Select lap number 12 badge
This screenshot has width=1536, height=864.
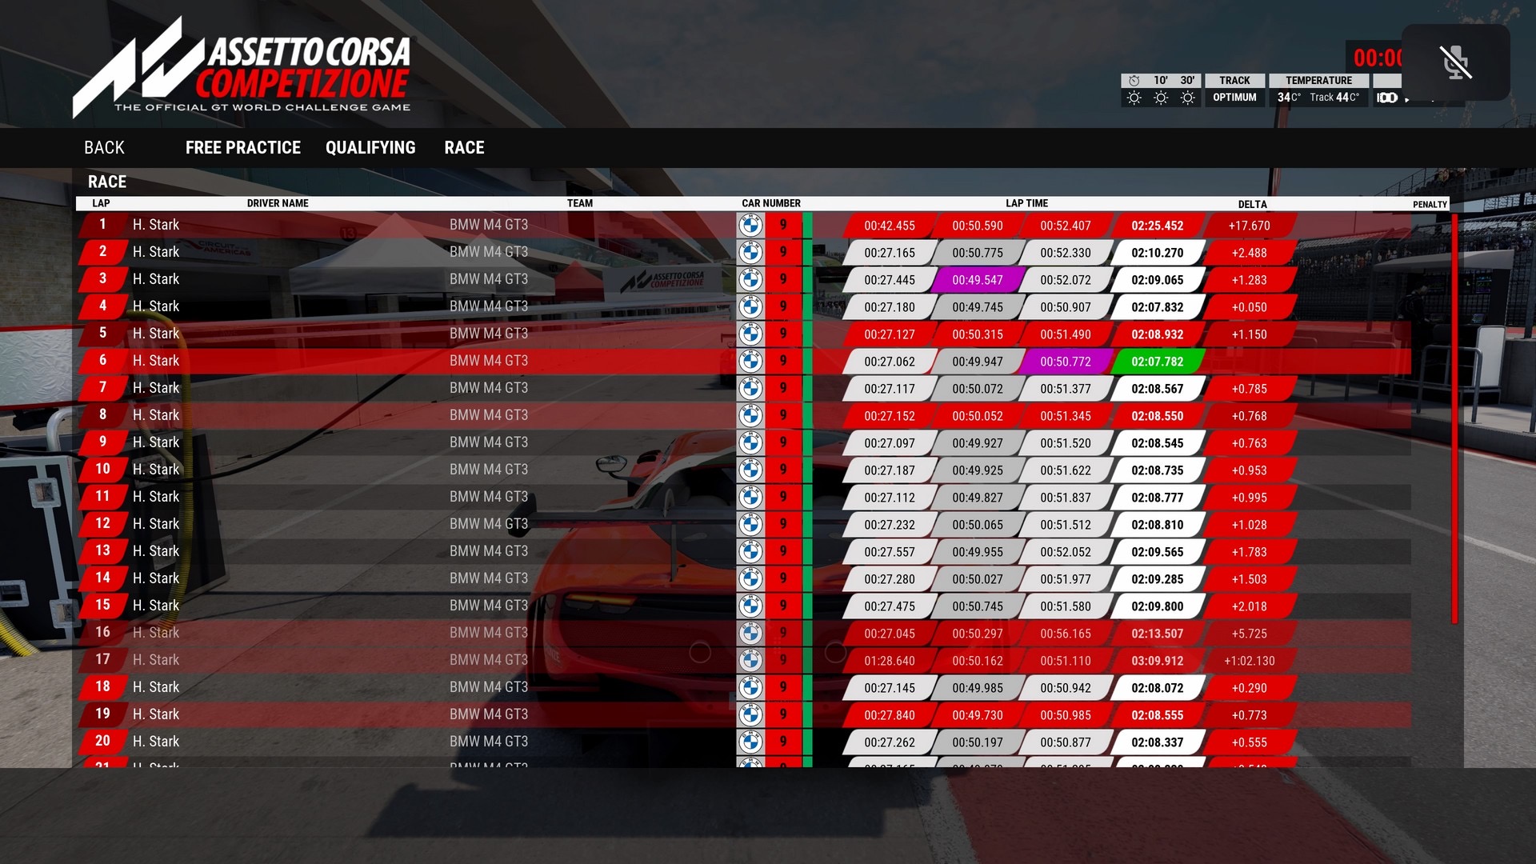(x=102, y=523)
